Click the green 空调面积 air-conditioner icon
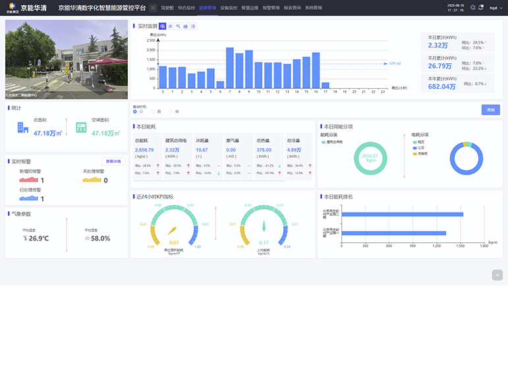The image size is (508, 366). pos(81,128)
